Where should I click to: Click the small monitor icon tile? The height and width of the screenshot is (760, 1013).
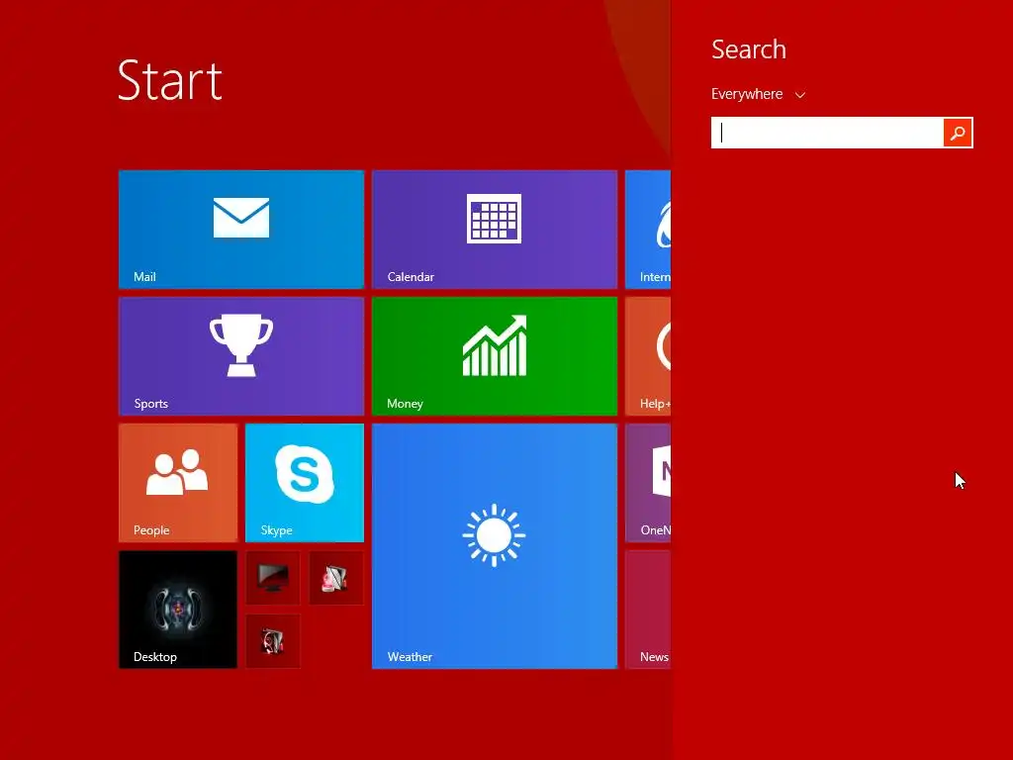point(273,578)
